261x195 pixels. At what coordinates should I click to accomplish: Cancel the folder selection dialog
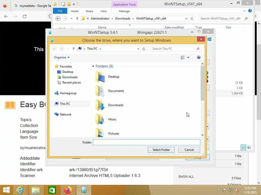click(x=189, y=150)
